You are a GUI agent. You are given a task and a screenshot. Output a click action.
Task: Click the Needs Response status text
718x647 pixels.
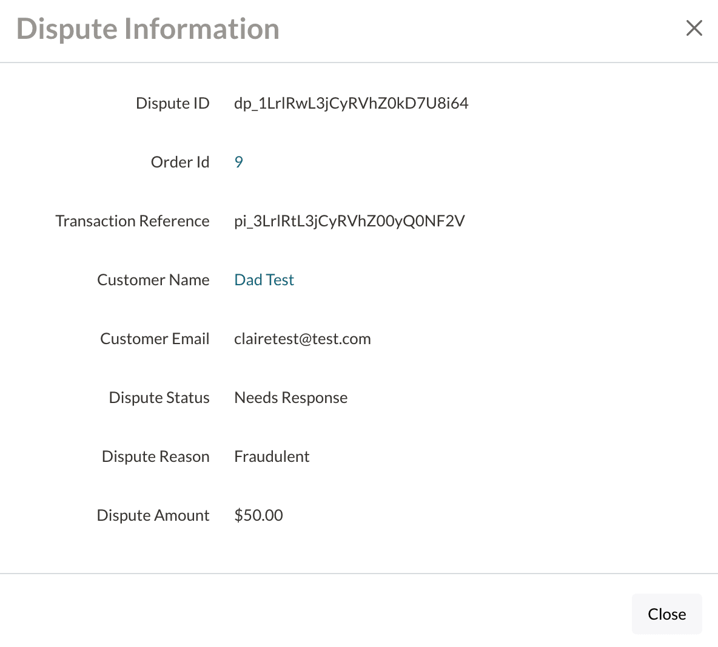point(290,398)
